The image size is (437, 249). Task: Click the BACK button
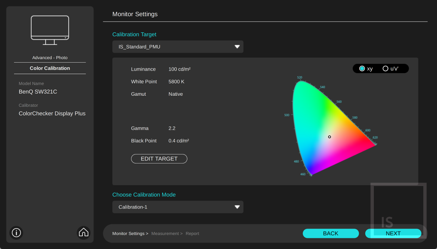click(331, 233)
